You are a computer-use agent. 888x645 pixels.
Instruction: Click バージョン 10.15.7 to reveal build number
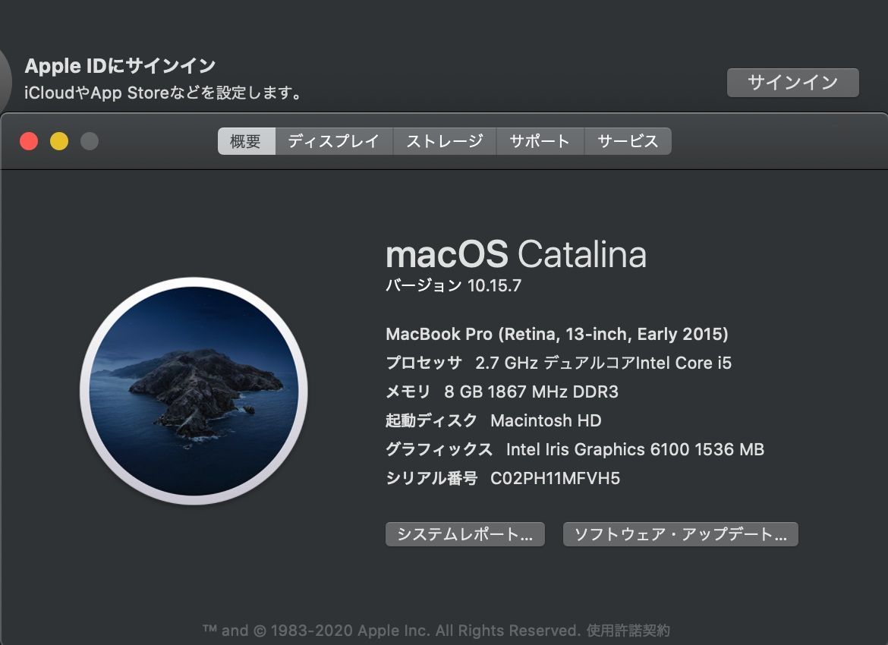[453, 286]
